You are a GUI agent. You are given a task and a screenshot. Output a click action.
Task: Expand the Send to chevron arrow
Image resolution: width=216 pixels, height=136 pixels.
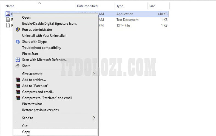coord(94,118)
